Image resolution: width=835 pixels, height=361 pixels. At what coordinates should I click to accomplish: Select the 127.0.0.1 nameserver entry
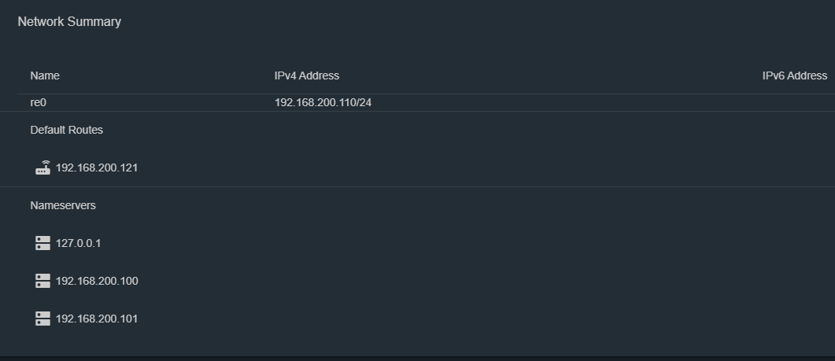[78, 243]
